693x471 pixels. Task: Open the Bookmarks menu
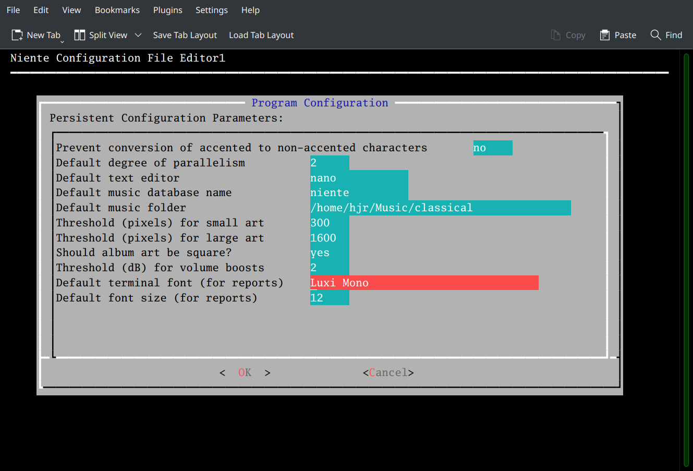117,10
